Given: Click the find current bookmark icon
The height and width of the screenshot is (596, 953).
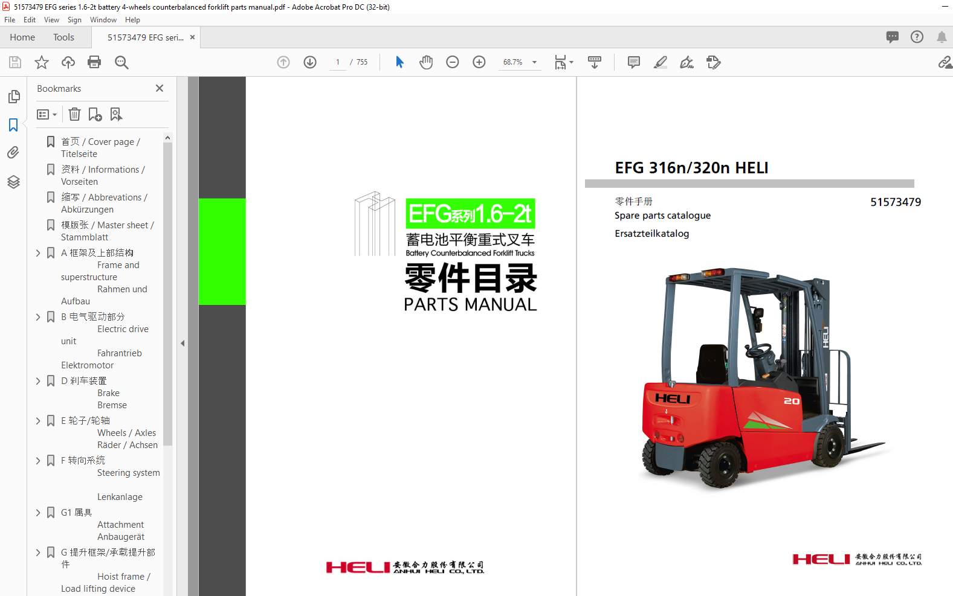Looking at the screenshot, I should pos(116,114).
